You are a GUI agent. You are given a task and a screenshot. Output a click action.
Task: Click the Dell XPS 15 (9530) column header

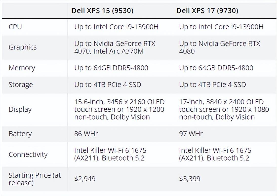point(102,11)
